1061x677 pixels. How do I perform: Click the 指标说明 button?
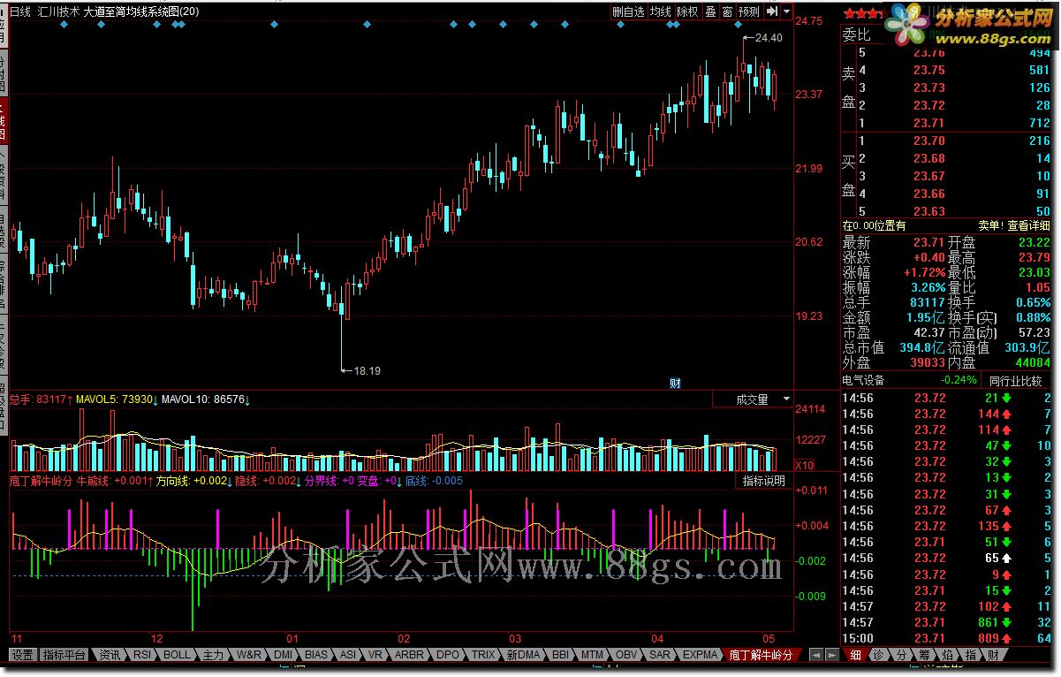[x=764, y=481]
